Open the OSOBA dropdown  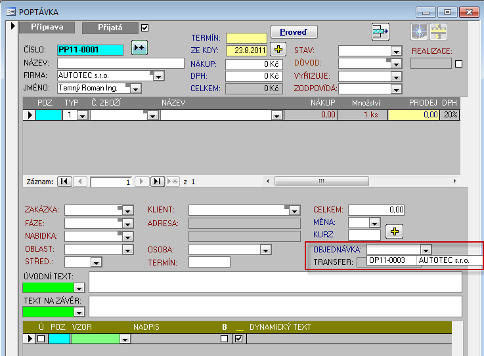pos(265,250)
